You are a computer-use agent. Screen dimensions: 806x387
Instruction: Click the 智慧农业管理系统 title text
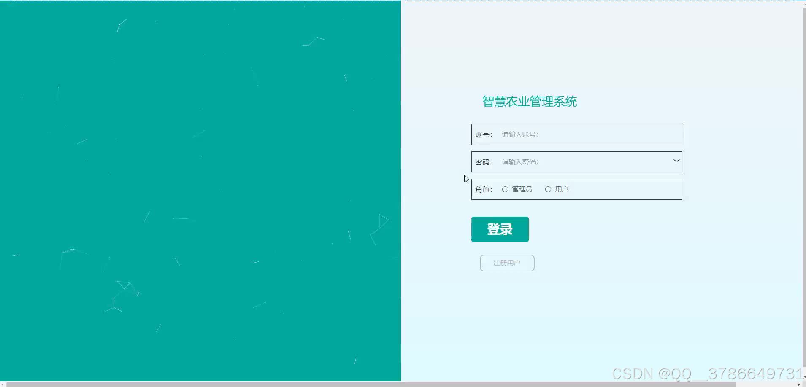(x=529, y=101)
